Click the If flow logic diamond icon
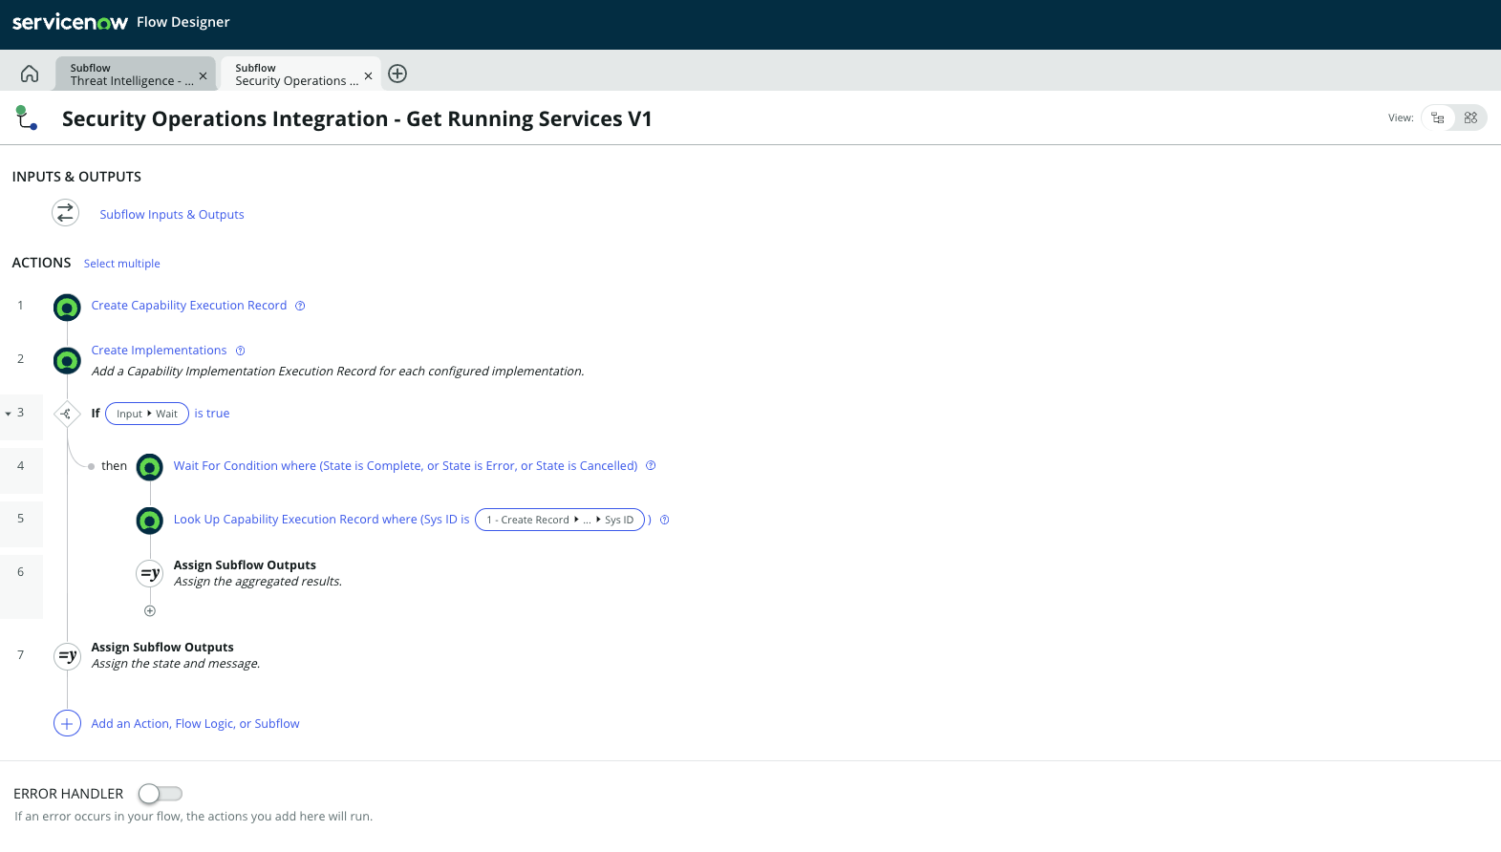The image size is (1501, 852). click(x=66, y=414)
